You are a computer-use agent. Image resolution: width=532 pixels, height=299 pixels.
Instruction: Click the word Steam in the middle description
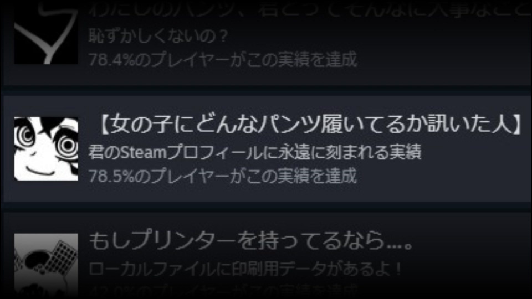click(x=143, y=152)
